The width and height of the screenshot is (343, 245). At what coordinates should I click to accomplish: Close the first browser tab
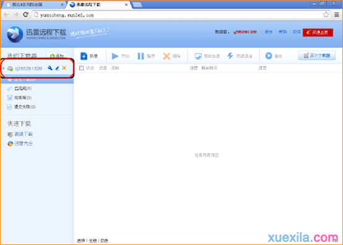pyautogui.click(x=62, y=4)
